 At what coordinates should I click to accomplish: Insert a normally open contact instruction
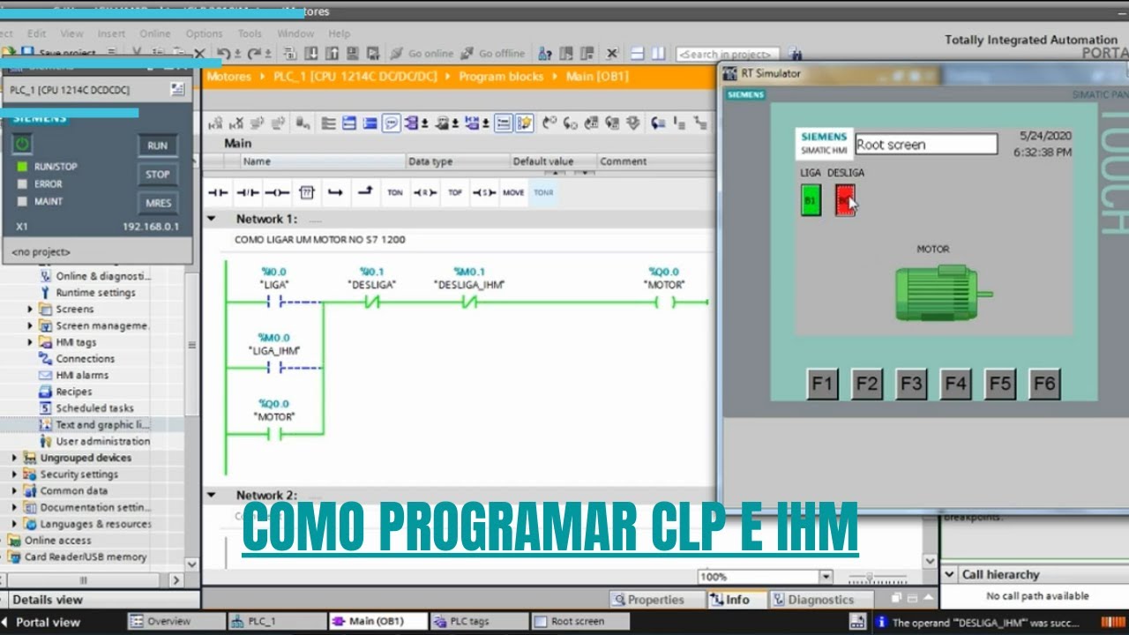point(217,192)
